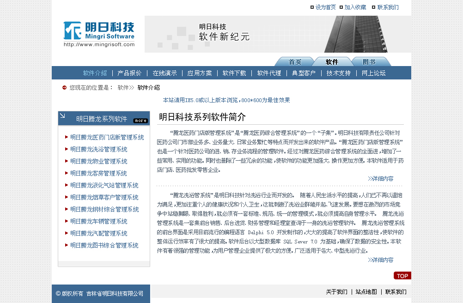
Task: Click the browser notice 本站请用IE5.0 text
Action: pos(226,100)
